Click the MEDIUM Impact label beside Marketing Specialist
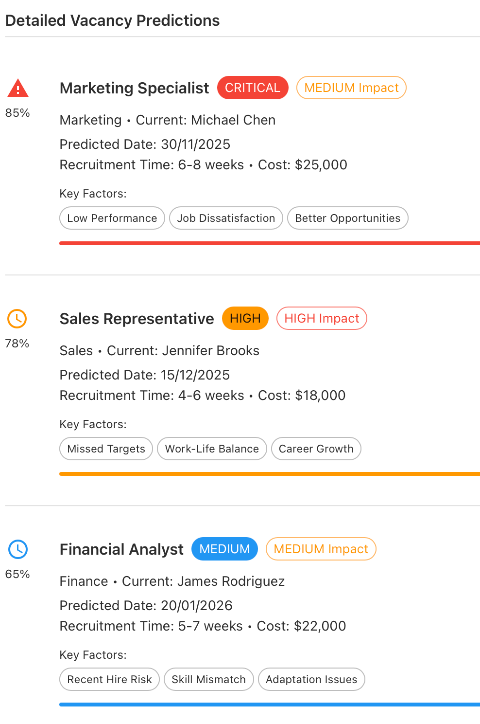480x724 pixels. [351, 88]
